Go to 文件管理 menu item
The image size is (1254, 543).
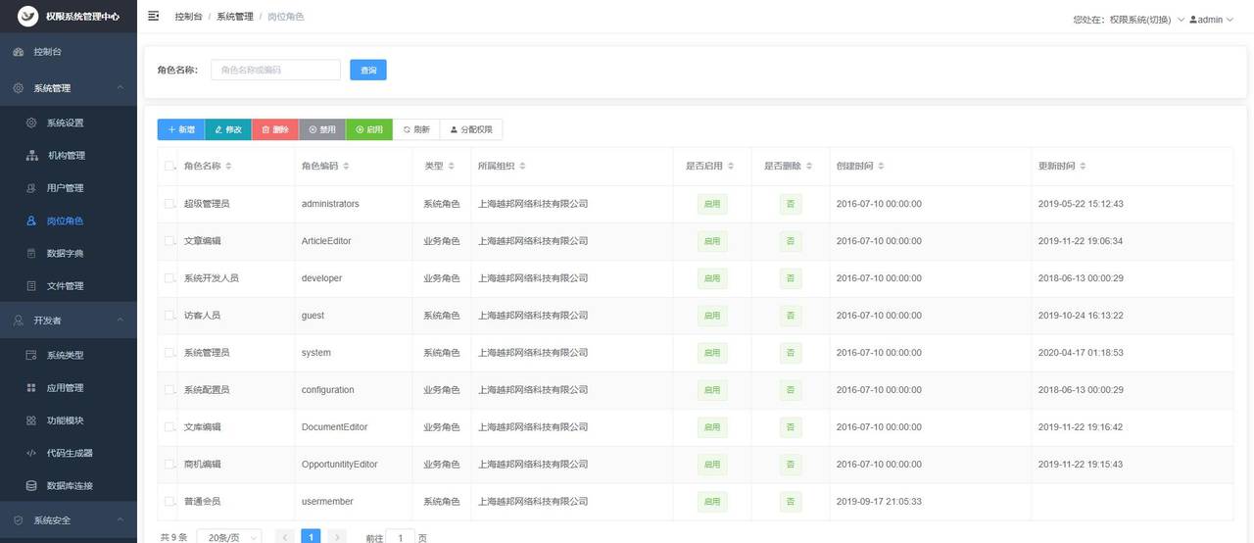coord(66,286)
